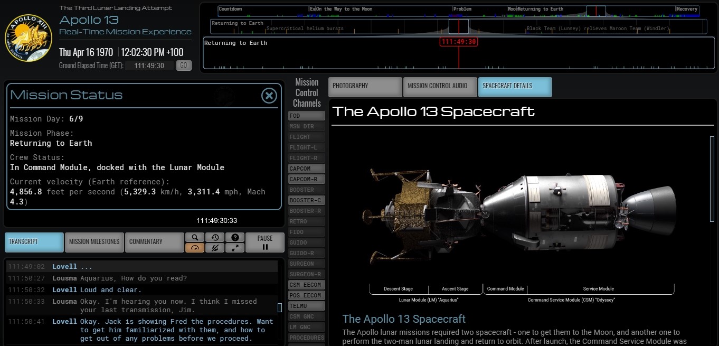Toggle fullscreen with the arrows icon
The width and height of the screenshot is (719, 346).
[x=235, y=247]
